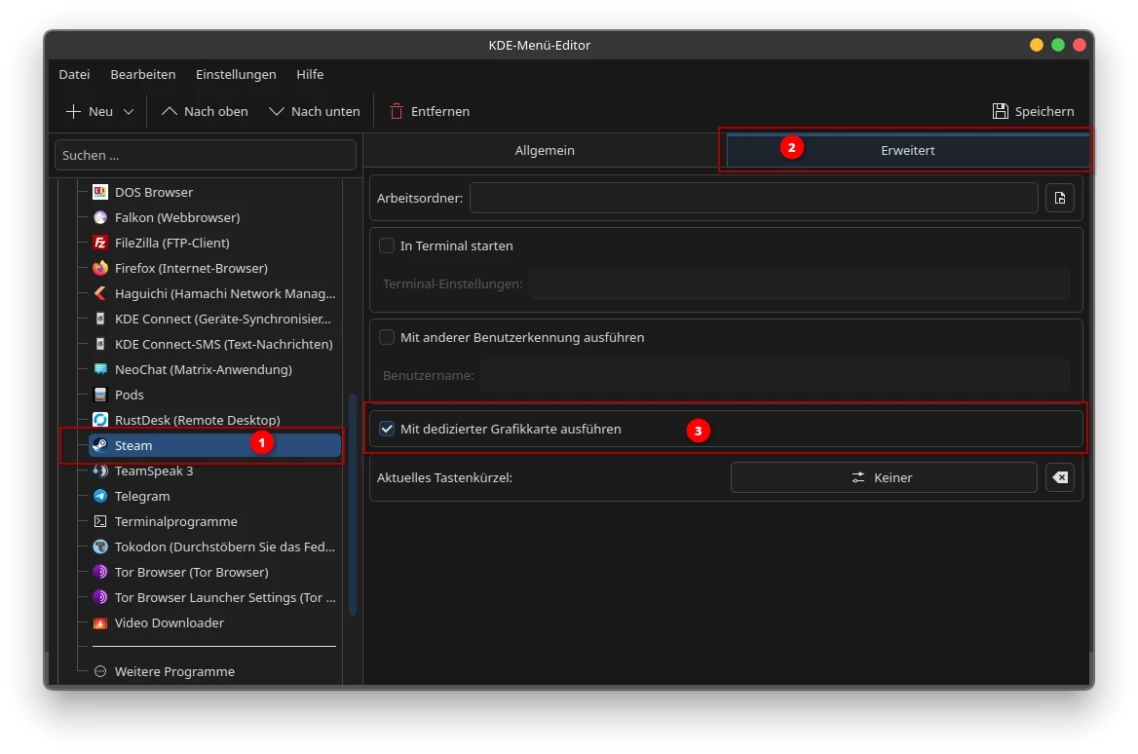Viewport: 1138px width, 754px height.
Task: Click the KDE Connect-SMS icon
Action: coord(100,344)
